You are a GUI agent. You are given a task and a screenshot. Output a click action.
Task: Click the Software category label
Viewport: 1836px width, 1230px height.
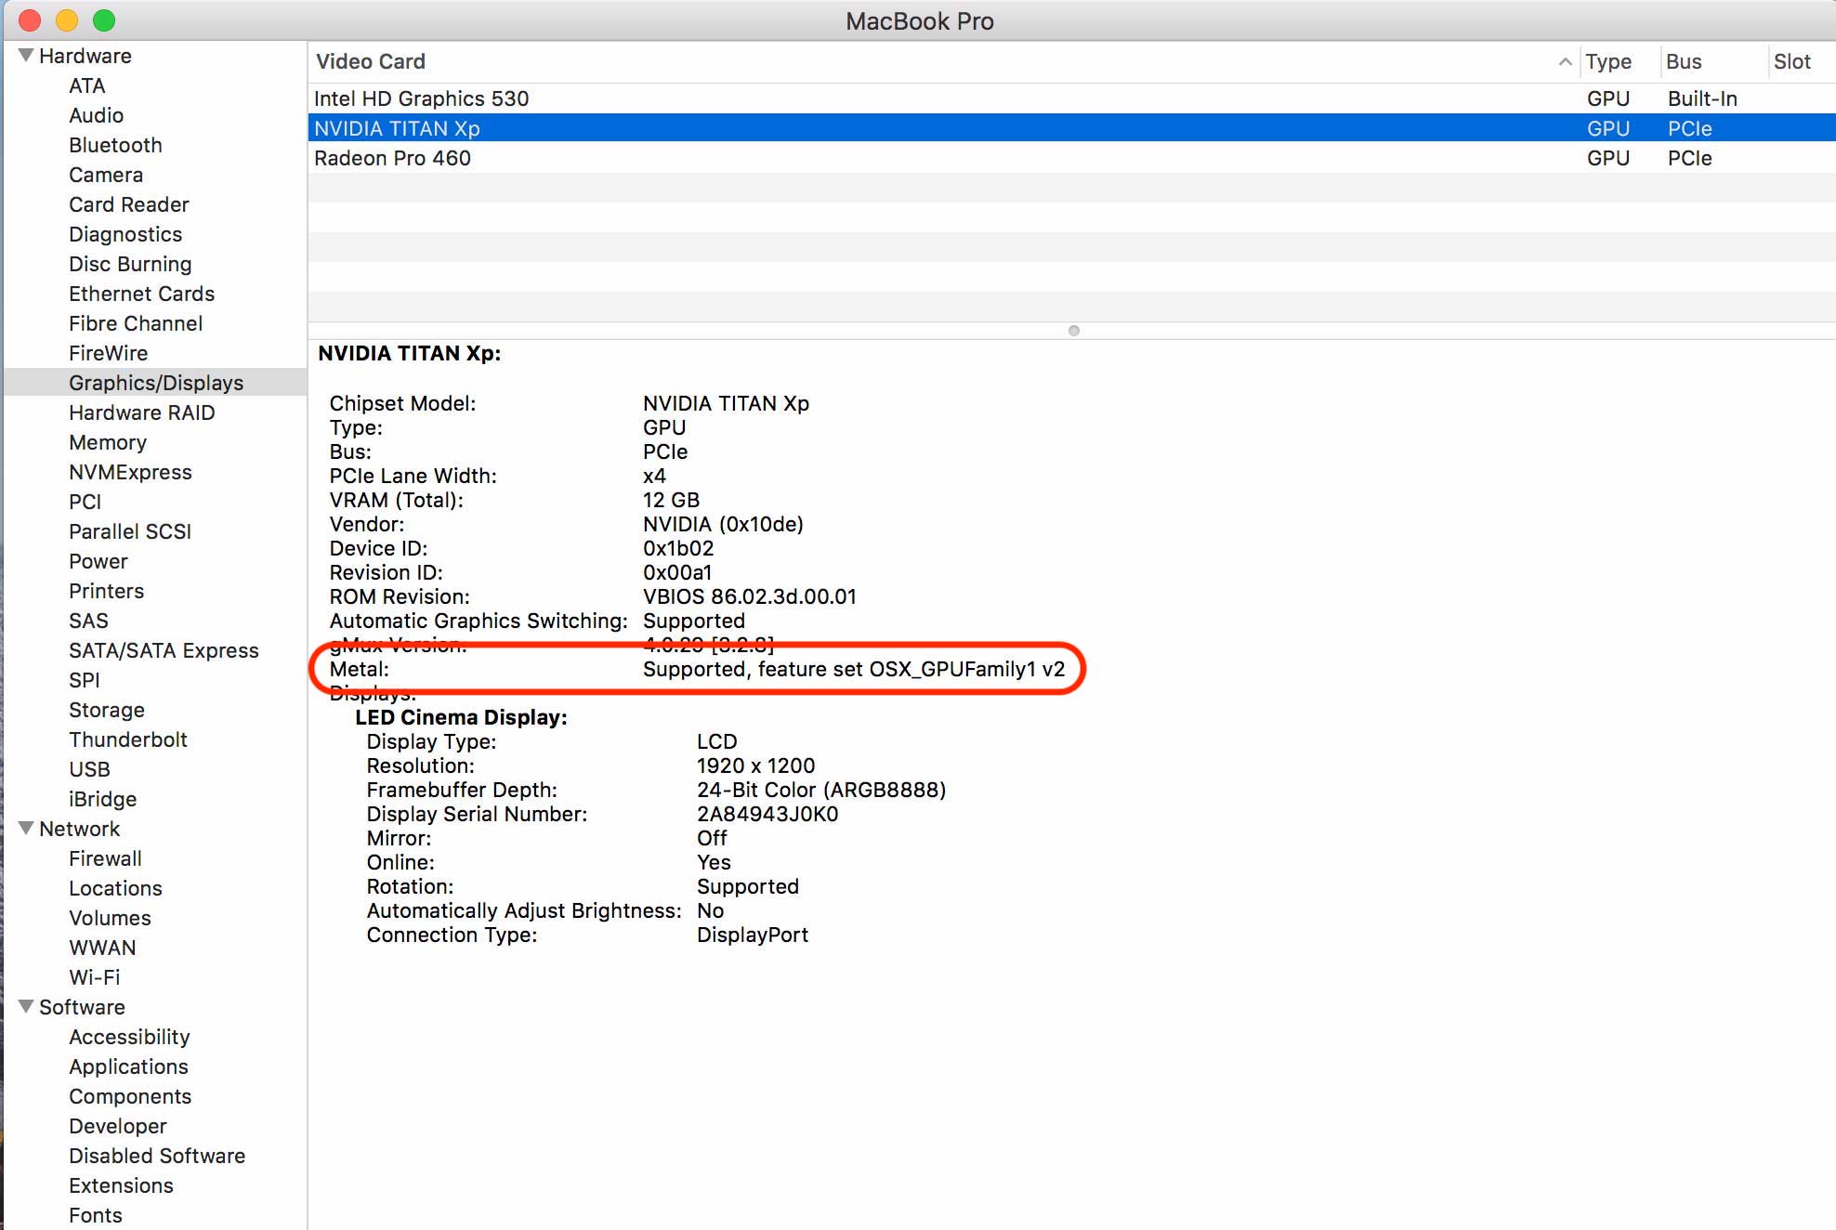pyautogui.click(x=82, y=1007)
